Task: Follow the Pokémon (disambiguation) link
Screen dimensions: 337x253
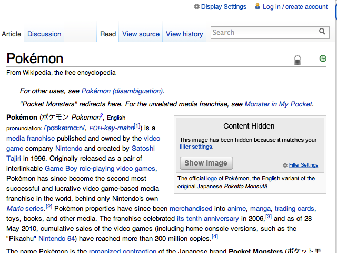Action: click(122, 91)
